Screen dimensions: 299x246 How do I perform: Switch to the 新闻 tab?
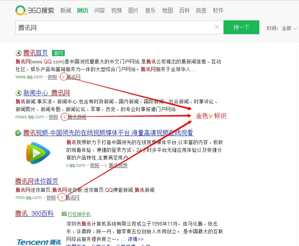(x=66, y=10)
